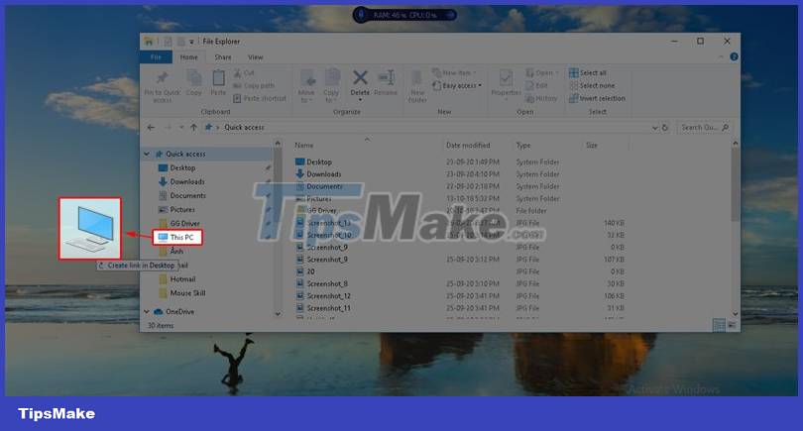Select the Downloads row in file list
803x431 pixels.
(459, 174)
